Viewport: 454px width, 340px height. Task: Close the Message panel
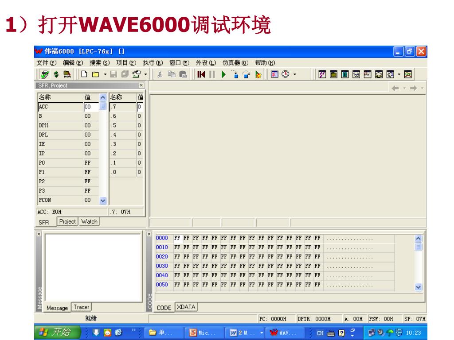39,234
